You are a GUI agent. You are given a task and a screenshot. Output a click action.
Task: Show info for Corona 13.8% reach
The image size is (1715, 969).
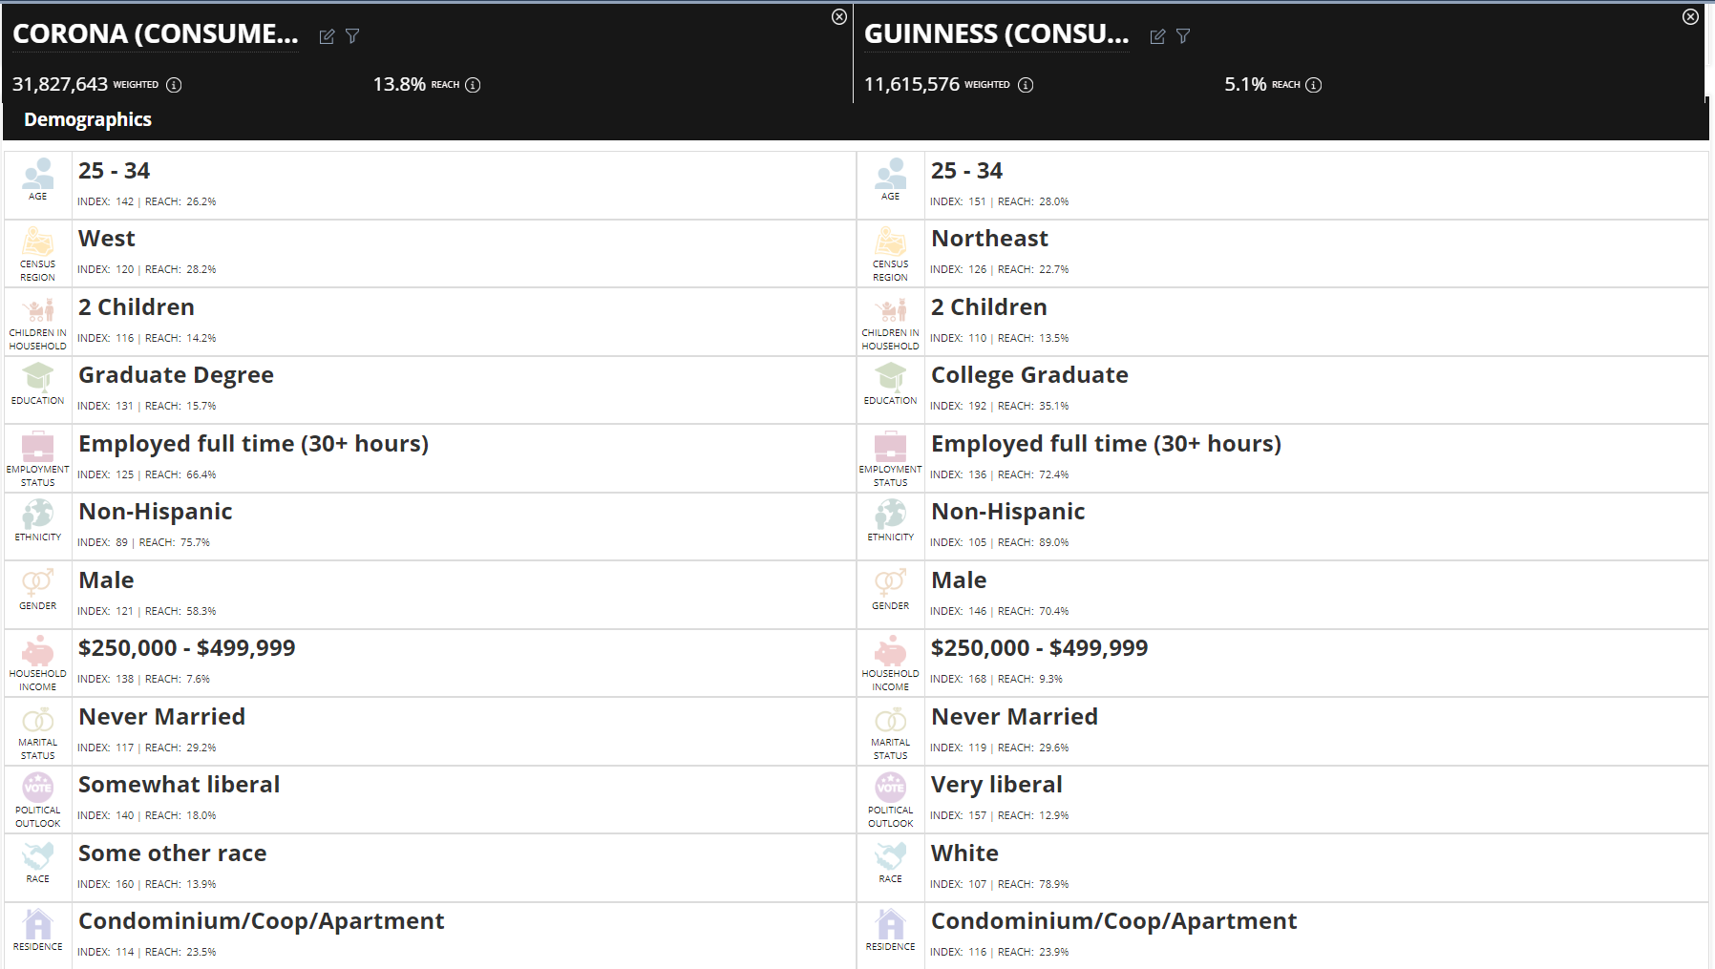coord(473,85)
